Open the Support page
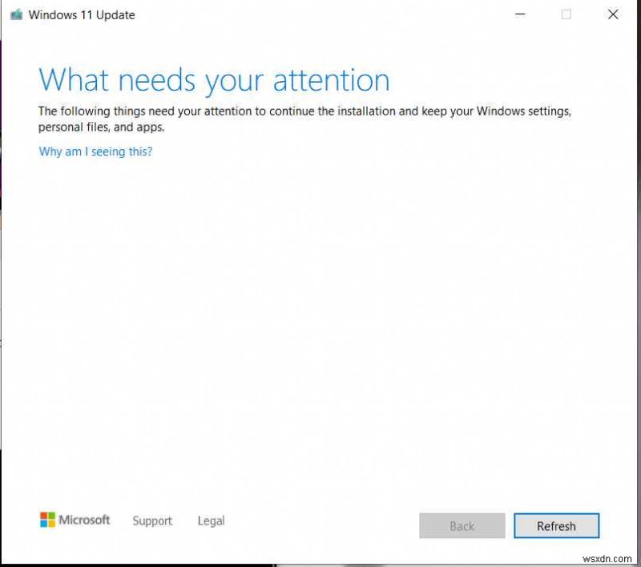 click(152, 521)
